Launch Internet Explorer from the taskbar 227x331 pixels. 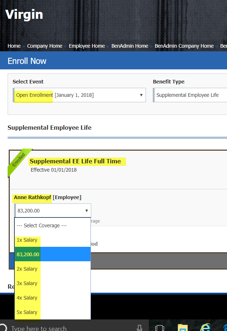point(205,327)
